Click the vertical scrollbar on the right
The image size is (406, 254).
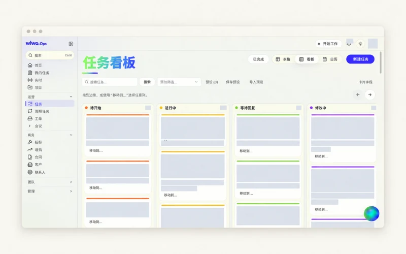380,62
